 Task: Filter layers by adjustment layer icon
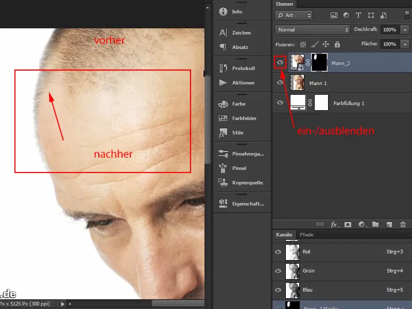coord(346,15)
